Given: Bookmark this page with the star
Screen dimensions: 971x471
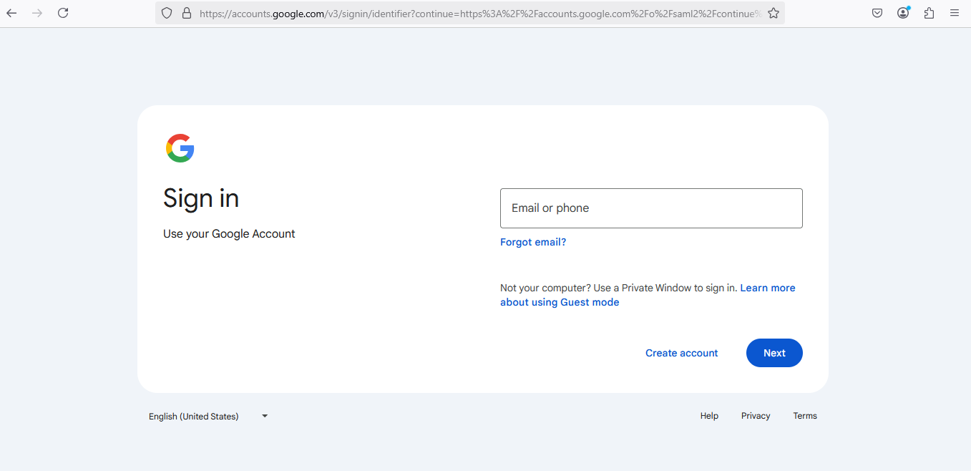Looking at the screenshot, I should [x=774, y=13].
